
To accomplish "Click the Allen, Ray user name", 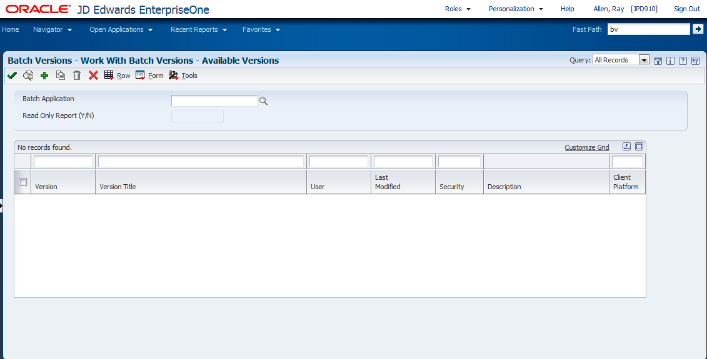I will [x=609, y=9].
